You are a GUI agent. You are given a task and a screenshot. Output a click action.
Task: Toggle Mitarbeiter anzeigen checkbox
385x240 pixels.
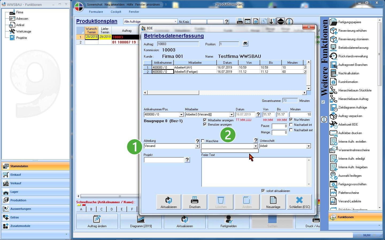(205, 120)
